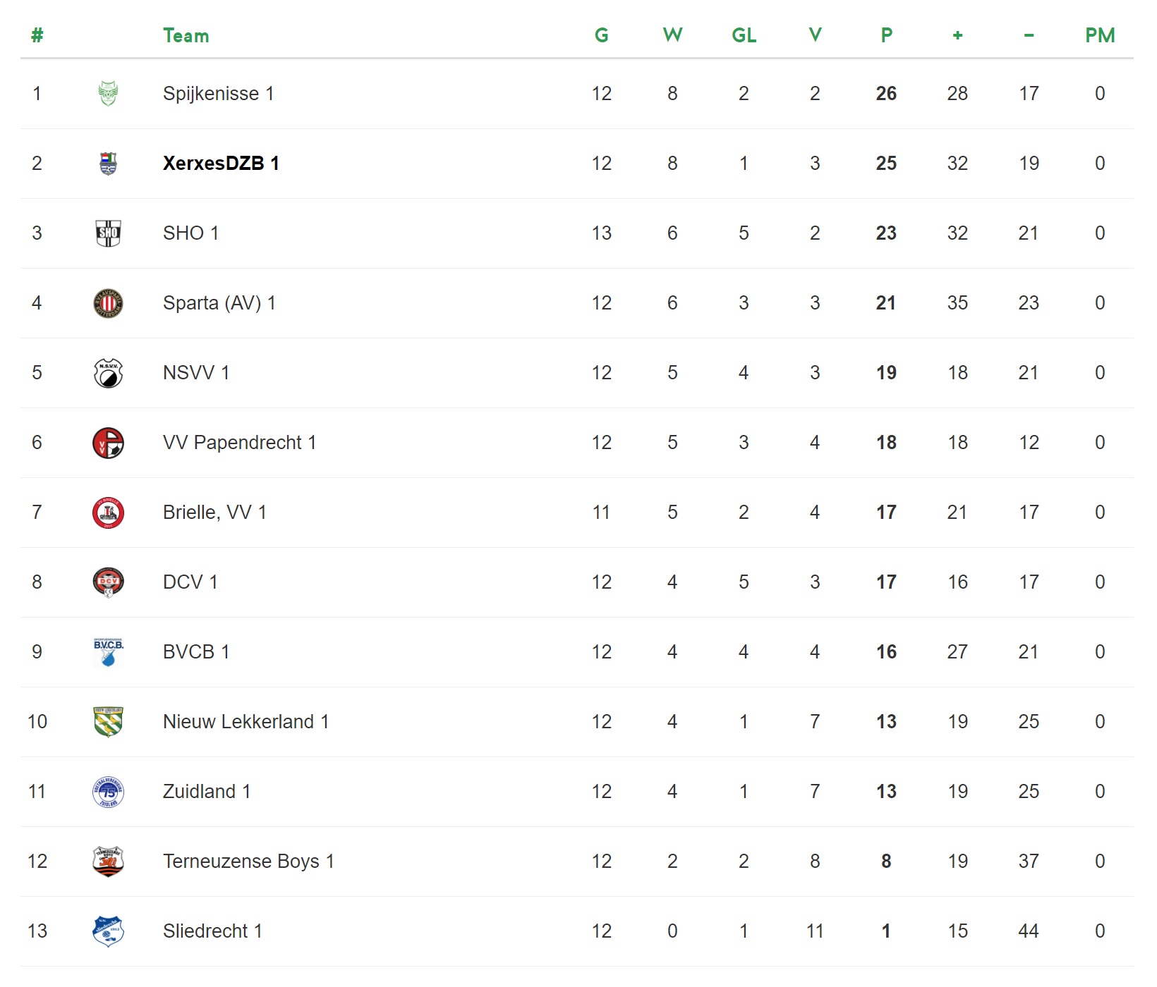
Task: Click the Sliedrecht club crest
Action: [x=108, y=931]
